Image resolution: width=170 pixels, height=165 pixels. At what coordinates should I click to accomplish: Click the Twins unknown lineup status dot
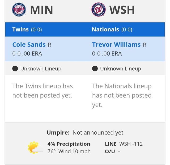point(15,69)
